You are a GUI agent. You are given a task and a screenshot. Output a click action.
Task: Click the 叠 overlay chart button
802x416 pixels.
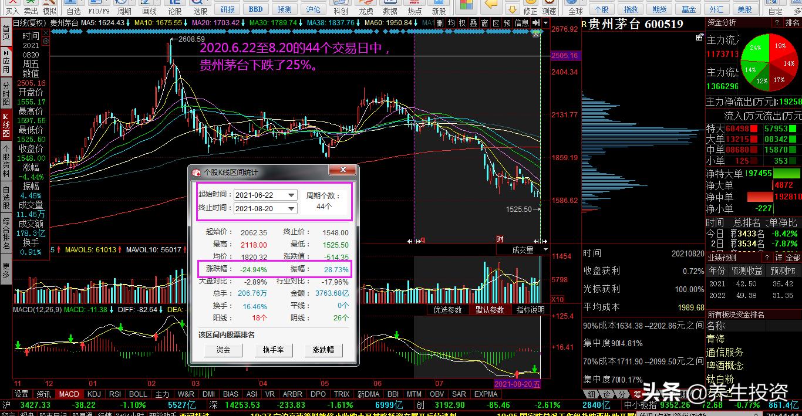pos(473,23)
